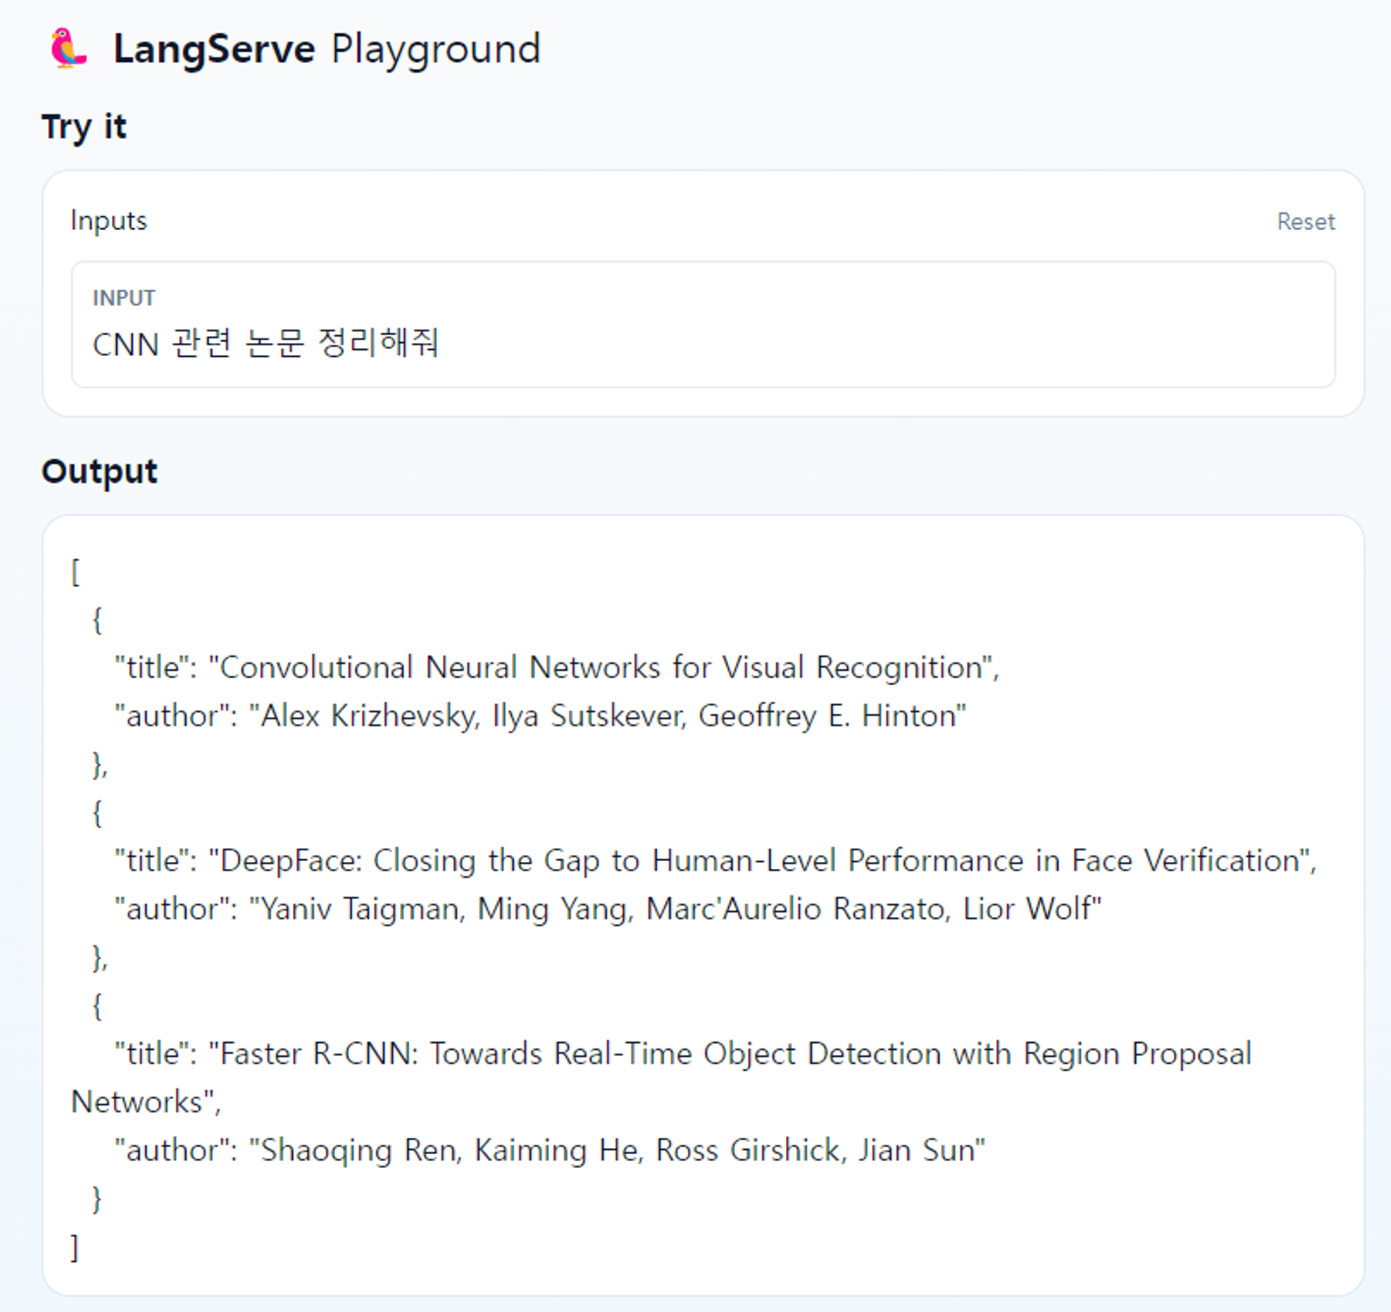1391x1312 pixels.
Task: Click the Output heading
Action: coord(99,471)
